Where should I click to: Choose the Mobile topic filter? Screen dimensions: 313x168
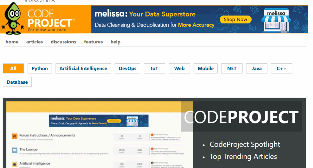206,69
